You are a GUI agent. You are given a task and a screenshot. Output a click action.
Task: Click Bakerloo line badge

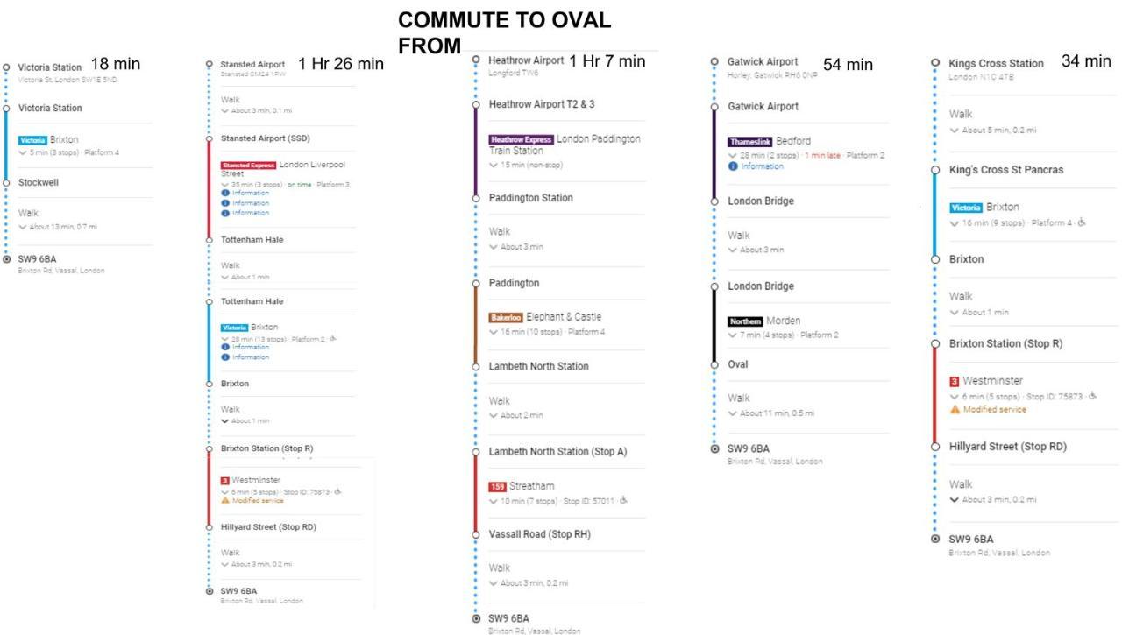[506, 317]
